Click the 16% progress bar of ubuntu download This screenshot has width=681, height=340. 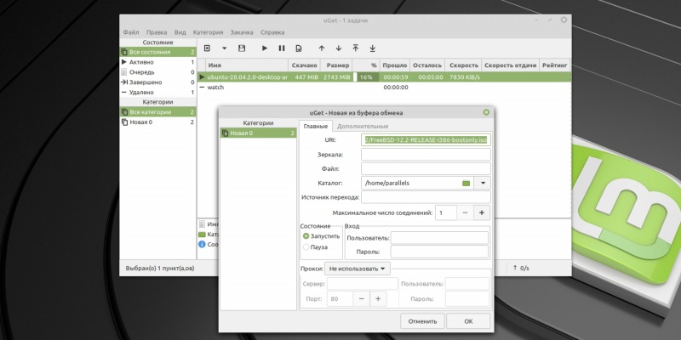click(x=366, y=76)
